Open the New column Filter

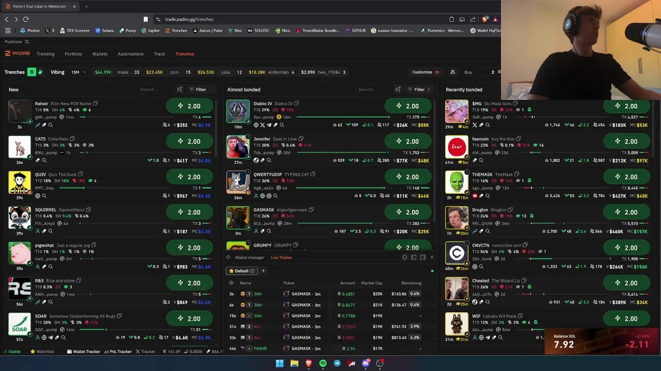[x=198, y=90]
